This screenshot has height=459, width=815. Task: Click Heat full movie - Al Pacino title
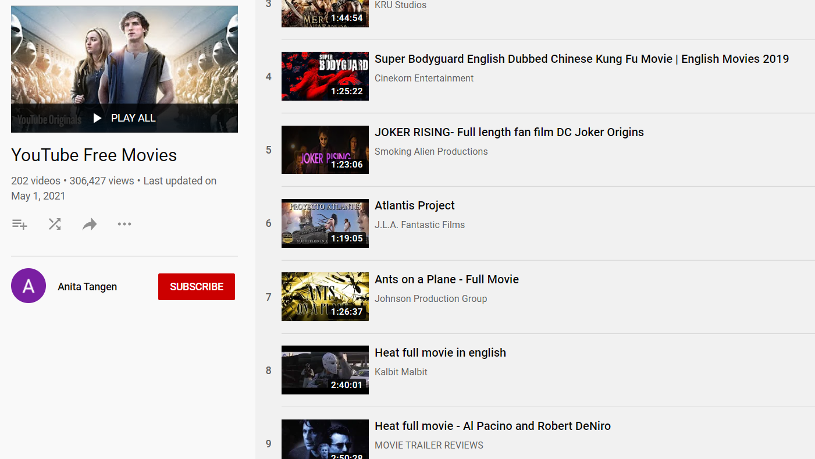click(492, 426)
